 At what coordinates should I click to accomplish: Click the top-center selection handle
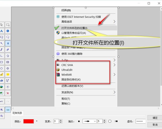(86, 8)
